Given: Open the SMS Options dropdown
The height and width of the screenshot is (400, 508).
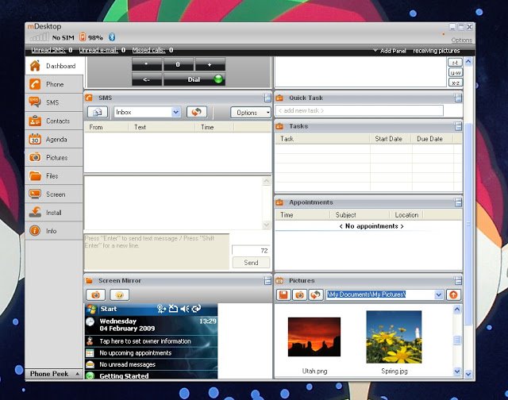Looking at the screenshot, I should click(251, 113).
